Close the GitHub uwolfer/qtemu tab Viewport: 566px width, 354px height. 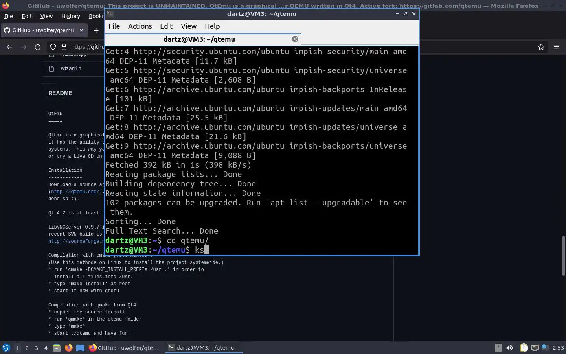click(x=81, y=30)
